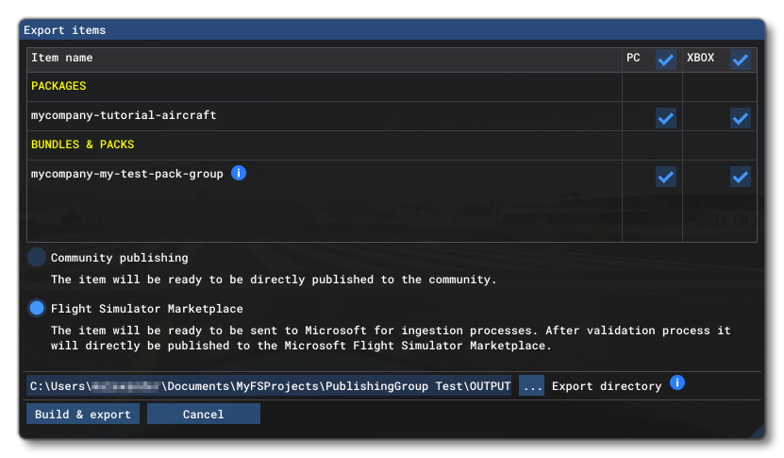Open folder browser with the ... button

coord(532,386)
